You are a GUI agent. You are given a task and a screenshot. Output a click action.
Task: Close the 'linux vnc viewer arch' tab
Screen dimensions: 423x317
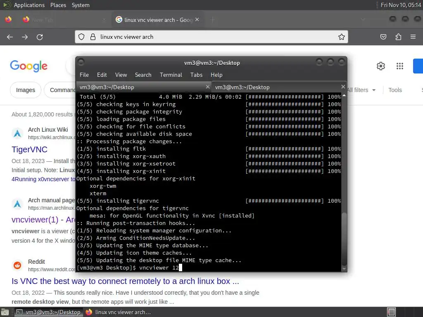point(197,20)
